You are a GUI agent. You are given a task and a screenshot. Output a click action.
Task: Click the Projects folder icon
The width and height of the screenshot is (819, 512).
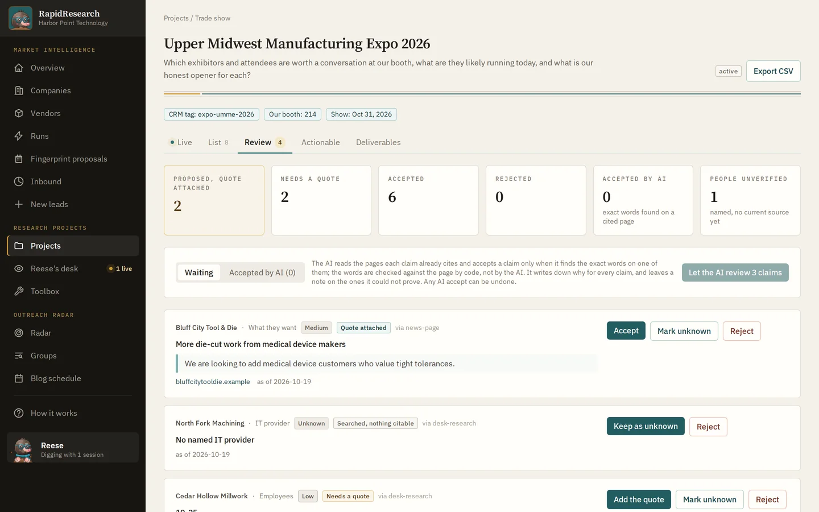[19, 246]
